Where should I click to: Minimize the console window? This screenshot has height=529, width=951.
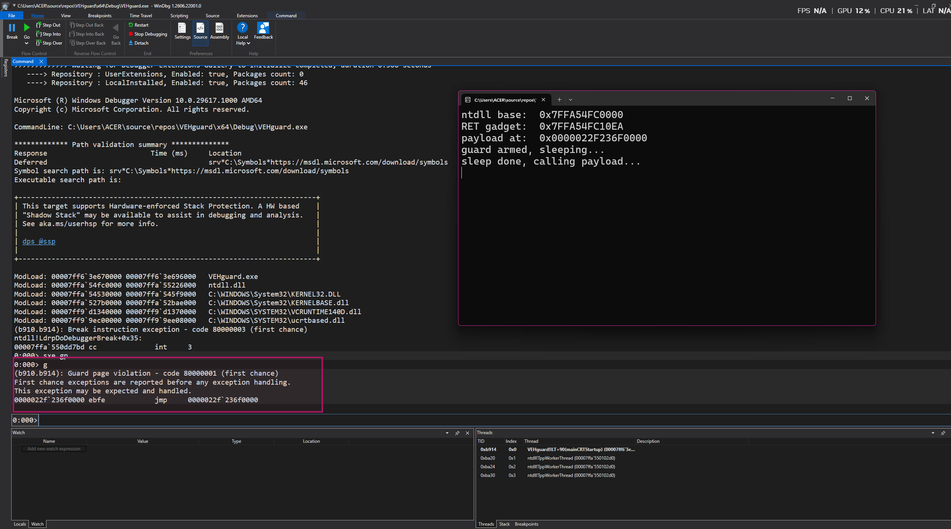point(832,98)
